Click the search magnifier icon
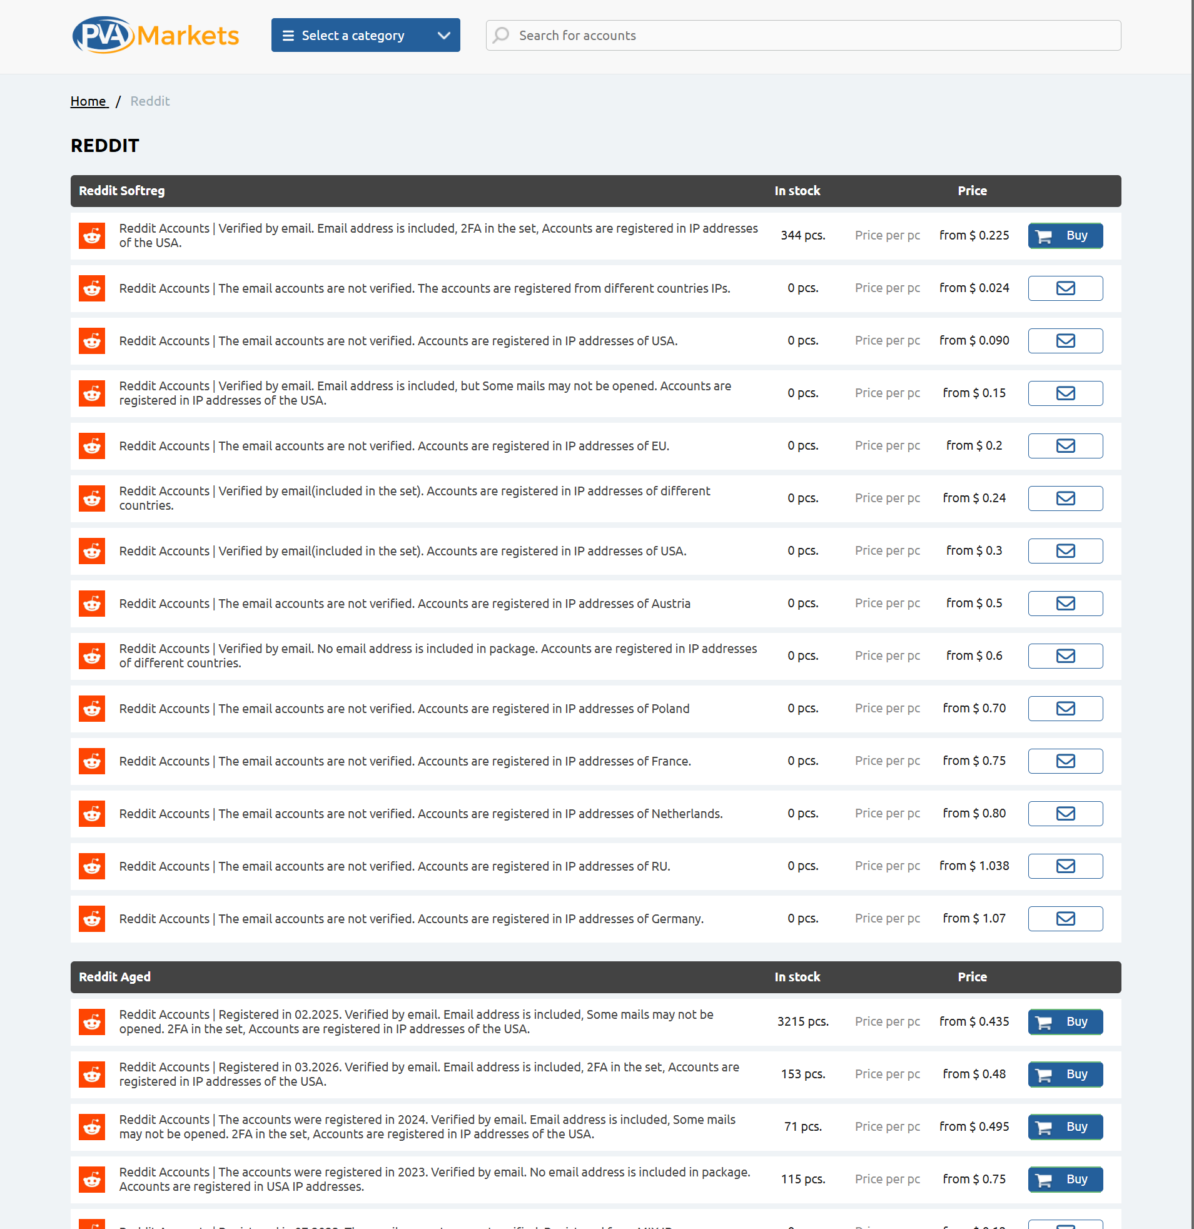1194x1229 pixels. (x=500, y=35)
